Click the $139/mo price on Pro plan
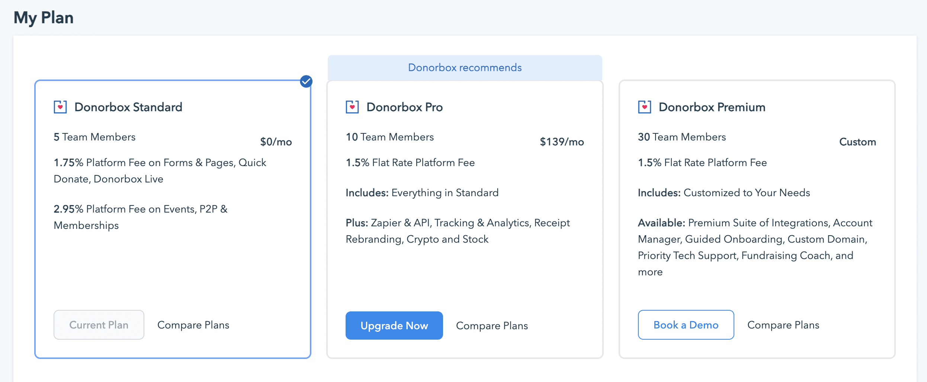The width and height of the screenshot is (927, 382). 561,142
